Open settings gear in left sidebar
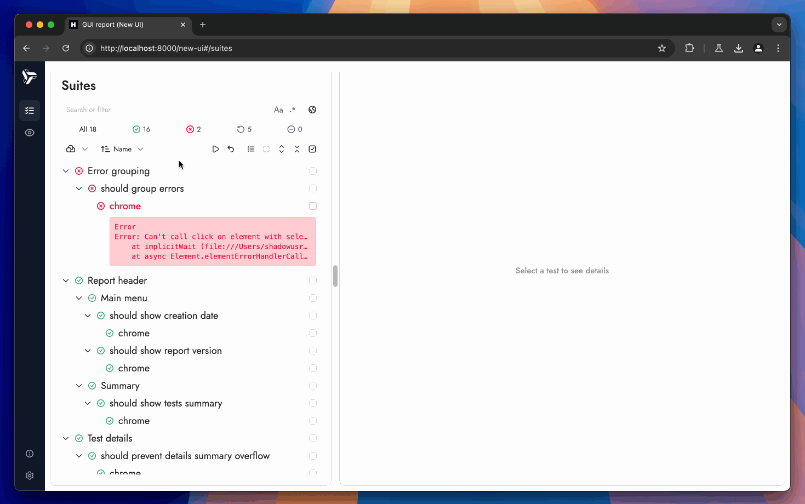This screenshot has height=504, width=805. 30,476
